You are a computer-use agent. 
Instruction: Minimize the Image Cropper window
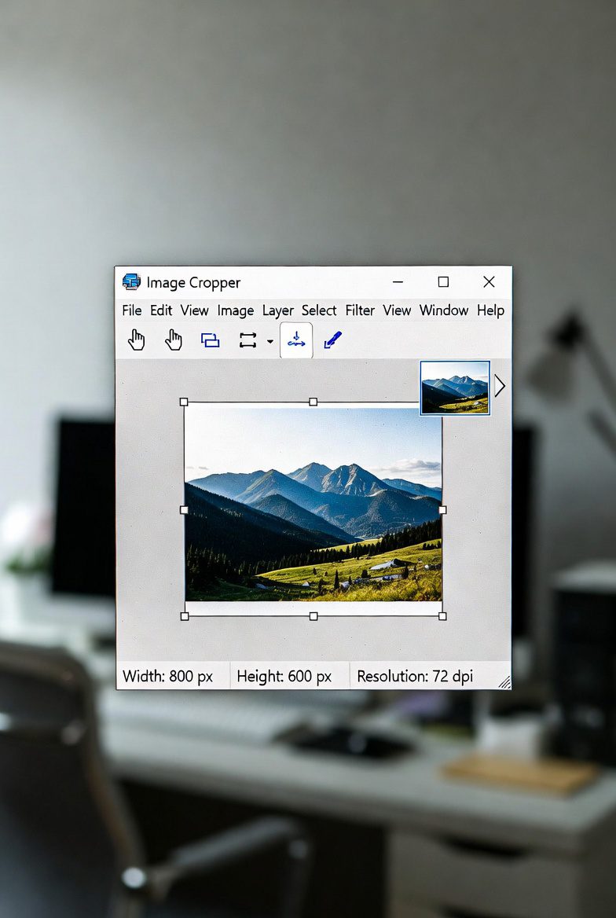click(x=398, y=281)
